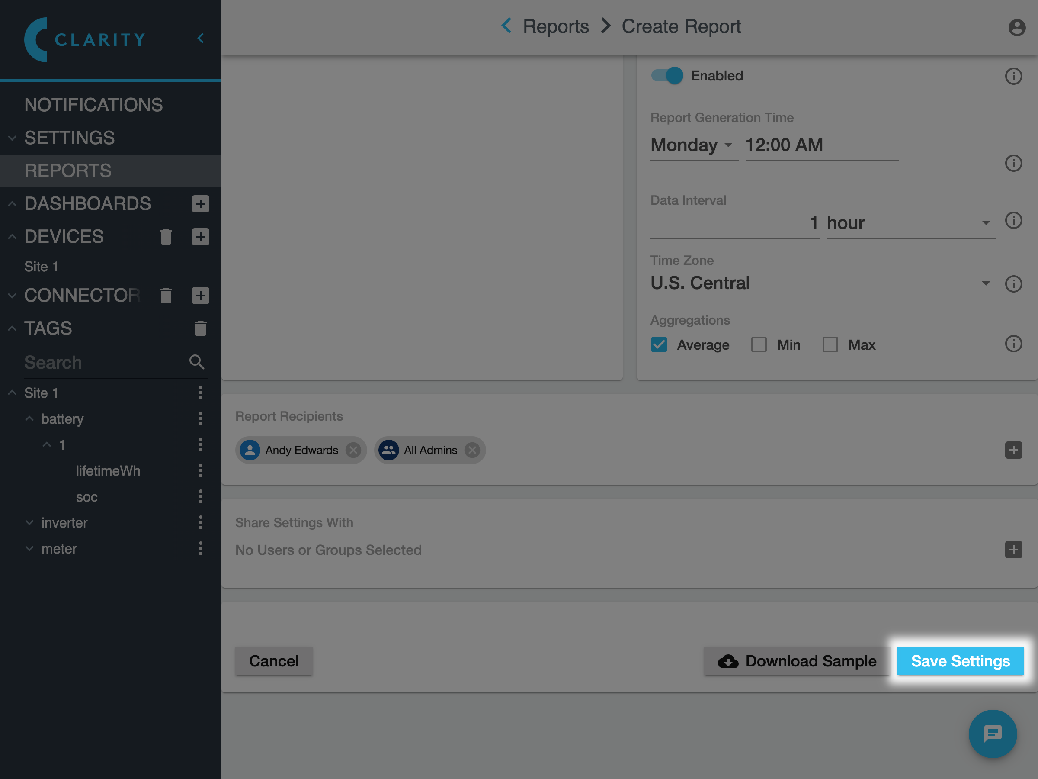Open NOTIFICATIONS in the sidebar
1038x779 pixels.
[x=93, y=105]
